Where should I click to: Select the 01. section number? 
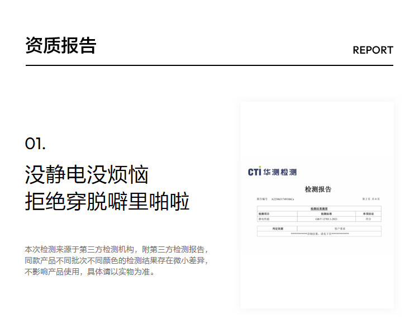pos(35,144)
